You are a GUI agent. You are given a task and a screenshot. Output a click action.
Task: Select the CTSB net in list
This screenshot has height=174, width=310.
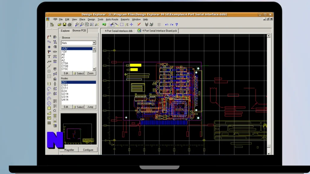pos(77,66)
